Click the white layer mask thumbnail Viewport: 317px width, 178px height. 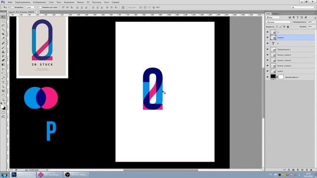(281, 77)
